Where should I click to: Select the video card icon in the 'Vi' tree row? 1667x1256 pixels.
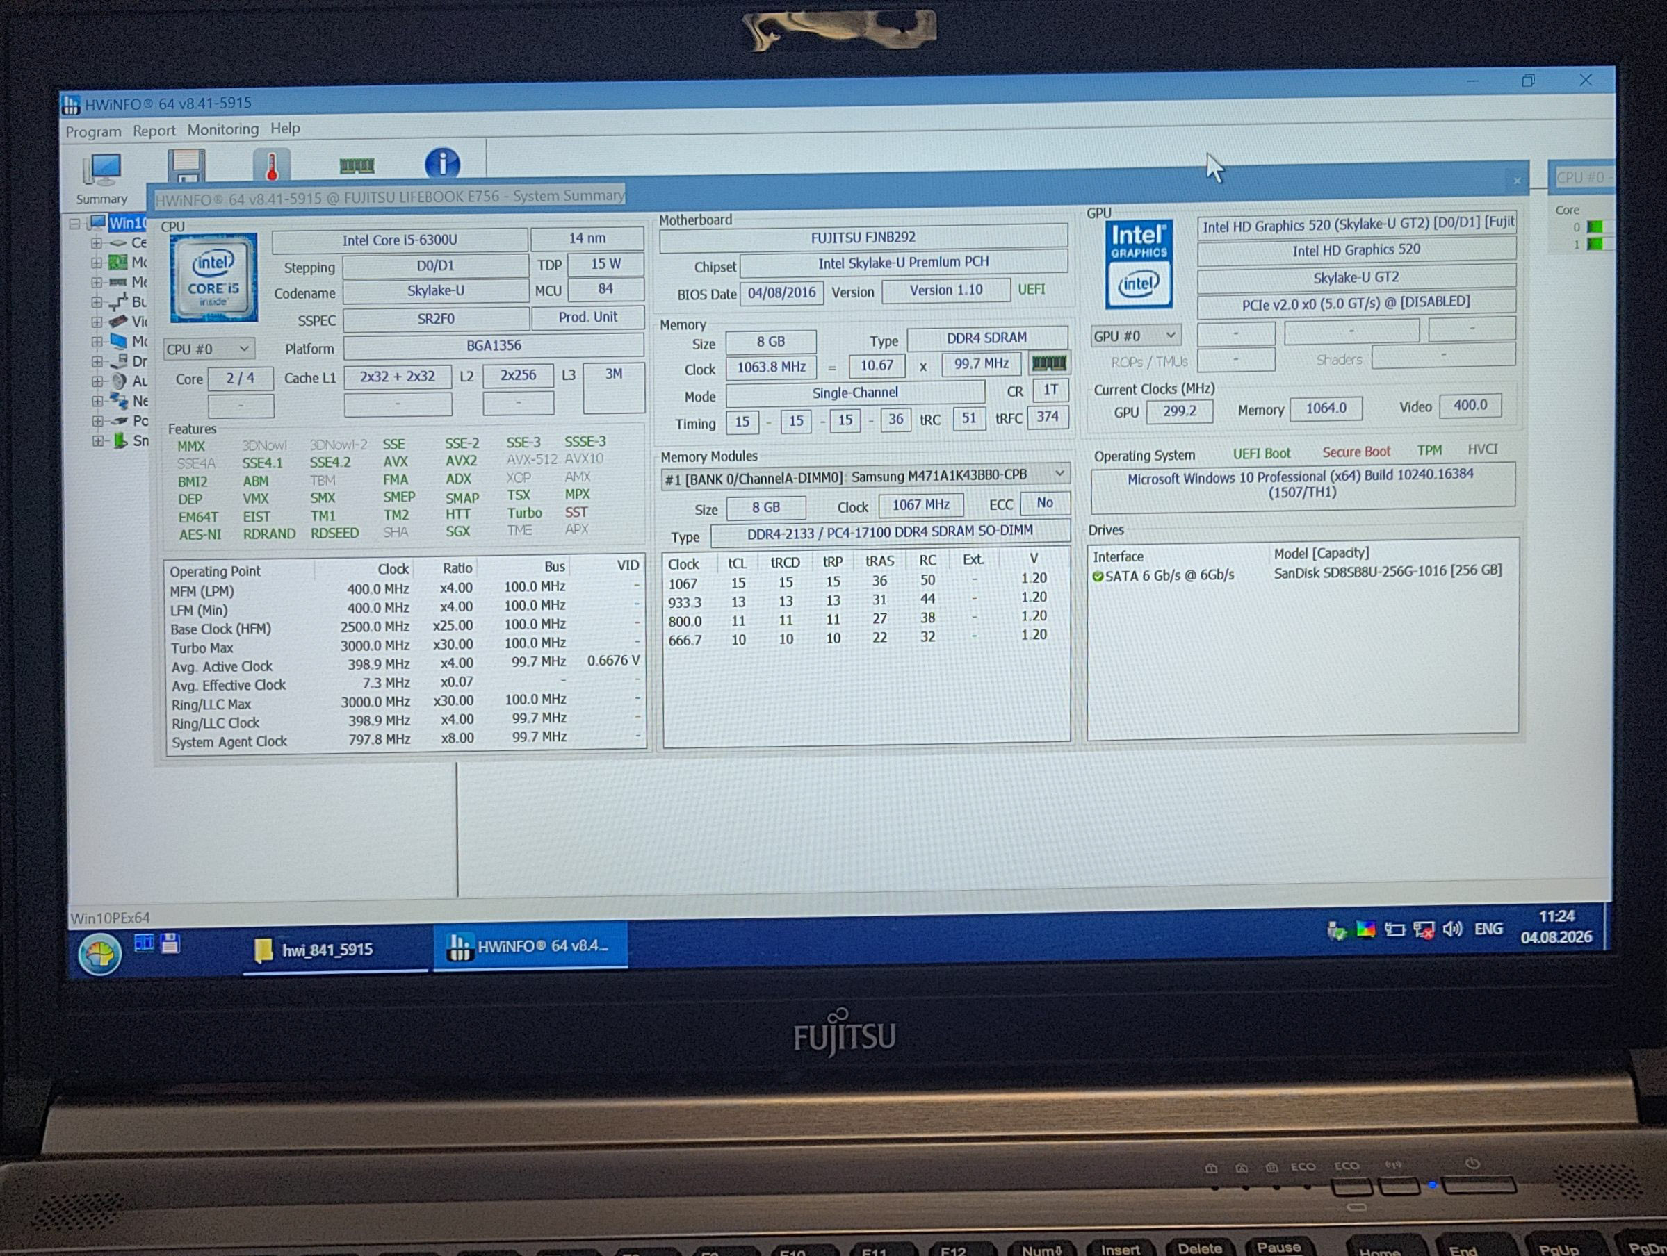(117, 322)
